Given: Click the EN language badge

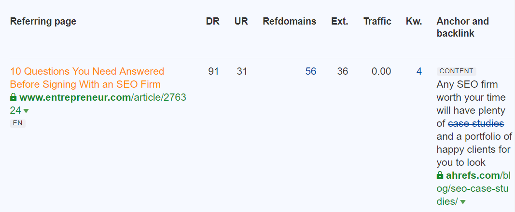Looking at the screenshot, I should click(17, 123).
